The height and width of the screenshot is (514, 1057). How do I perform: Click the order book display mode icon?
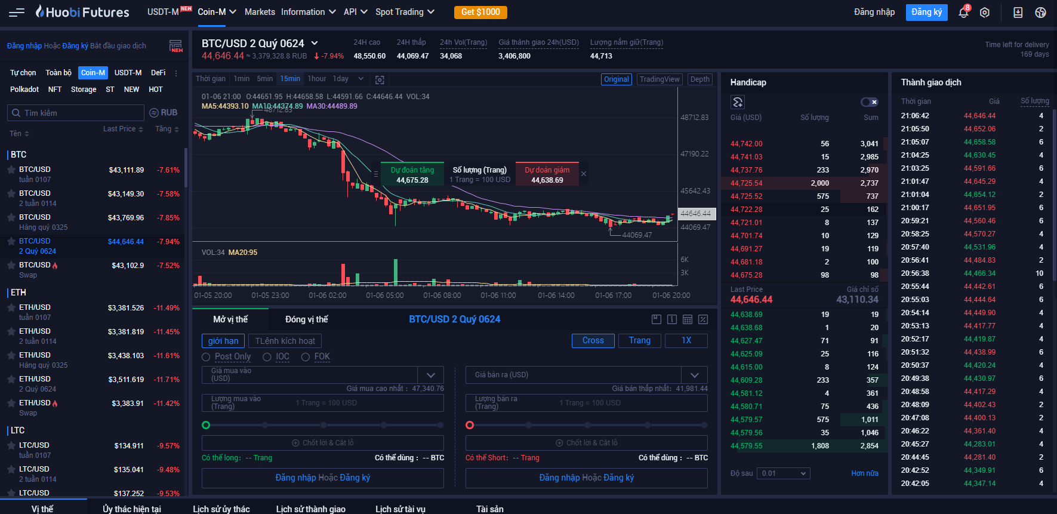[x=737, y=102]
